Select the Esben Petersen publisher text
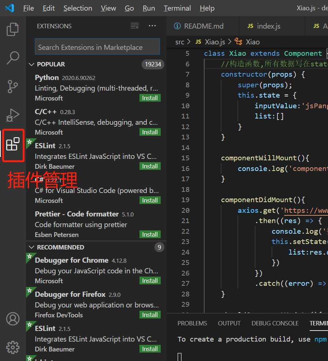The width and height of the screenshot is (328, 361). tap(57, 234)
